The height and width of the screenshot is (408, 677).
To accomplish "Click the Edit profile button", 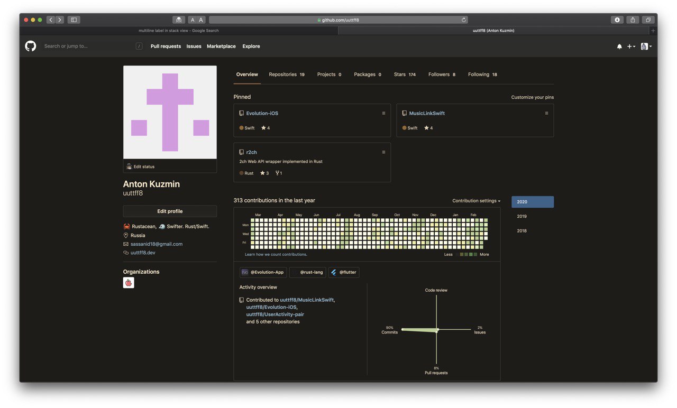I will [x=170, y=211].
